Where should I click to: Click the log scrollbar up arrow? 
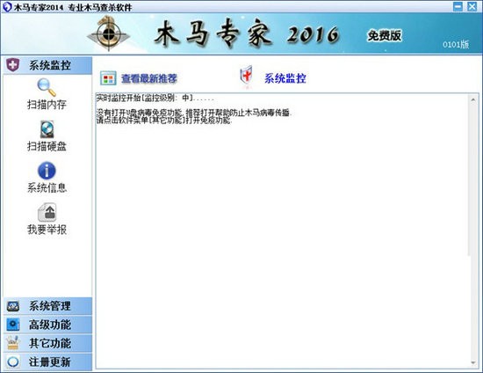pos(473,99)
